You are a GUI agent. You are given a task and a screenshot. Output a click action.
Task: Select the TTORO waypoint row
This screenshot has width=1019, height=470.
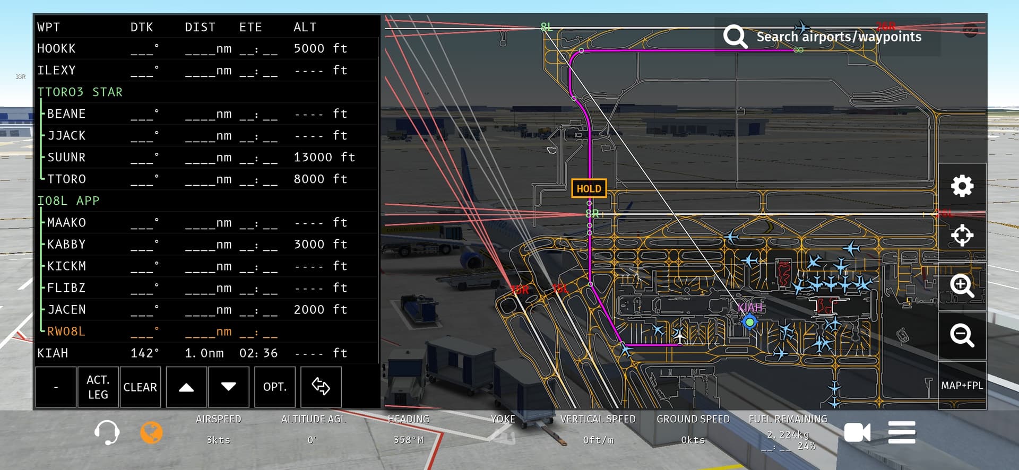(207, 179)
